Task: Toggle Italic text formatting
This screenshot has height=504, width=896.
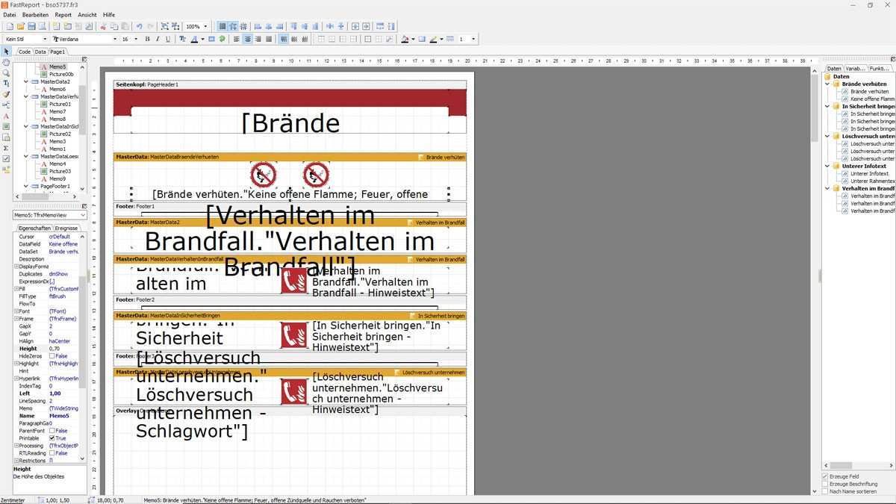Action: coord(158,39)
